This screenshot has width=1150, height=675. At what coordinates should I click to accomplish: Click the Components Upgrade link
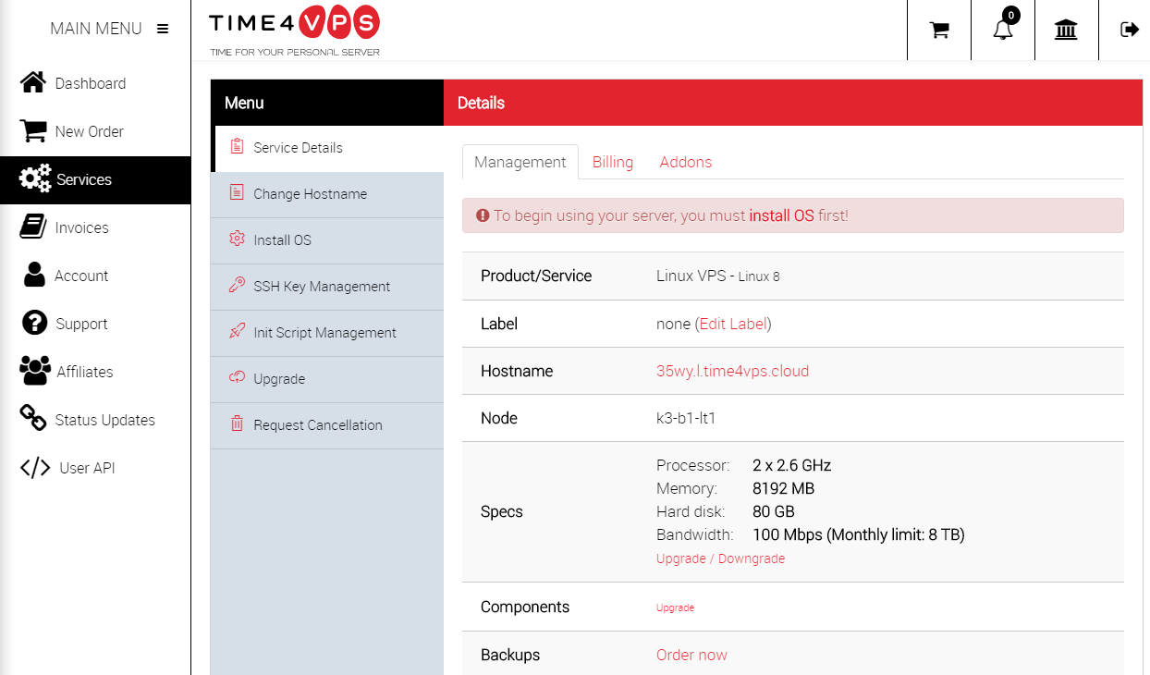click(675, 607)
